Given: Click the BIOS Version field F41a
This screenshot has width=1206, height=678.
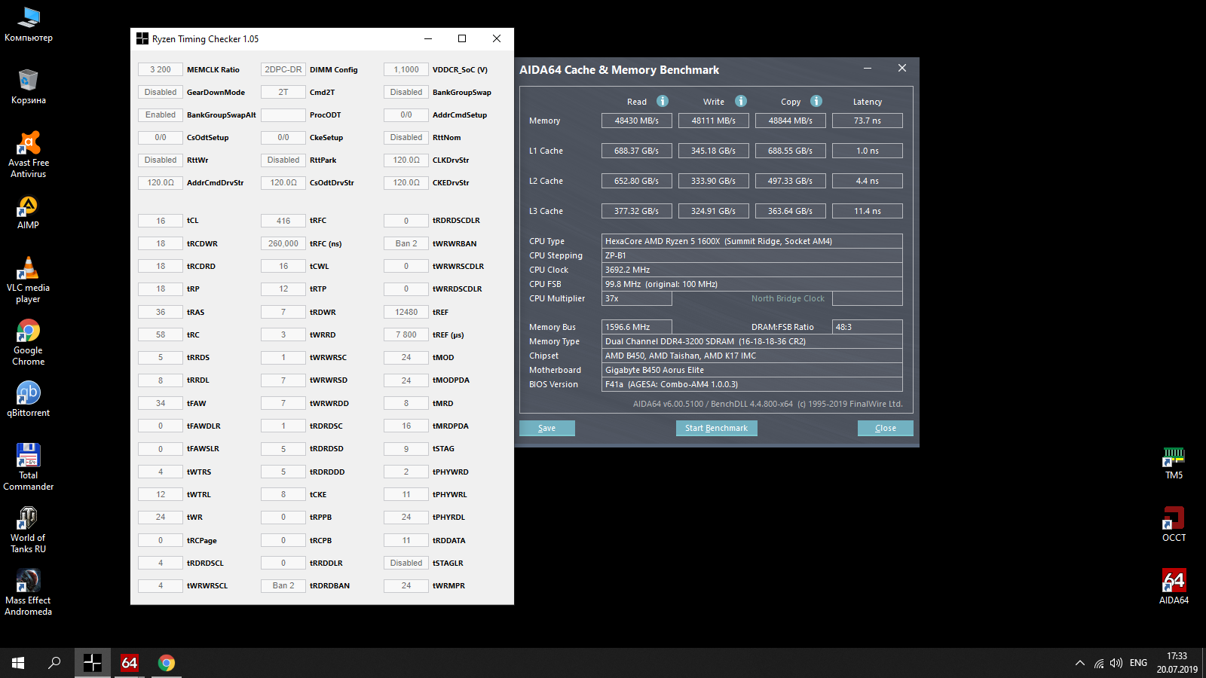Looking at the screenshot, I should pos(752,384).
